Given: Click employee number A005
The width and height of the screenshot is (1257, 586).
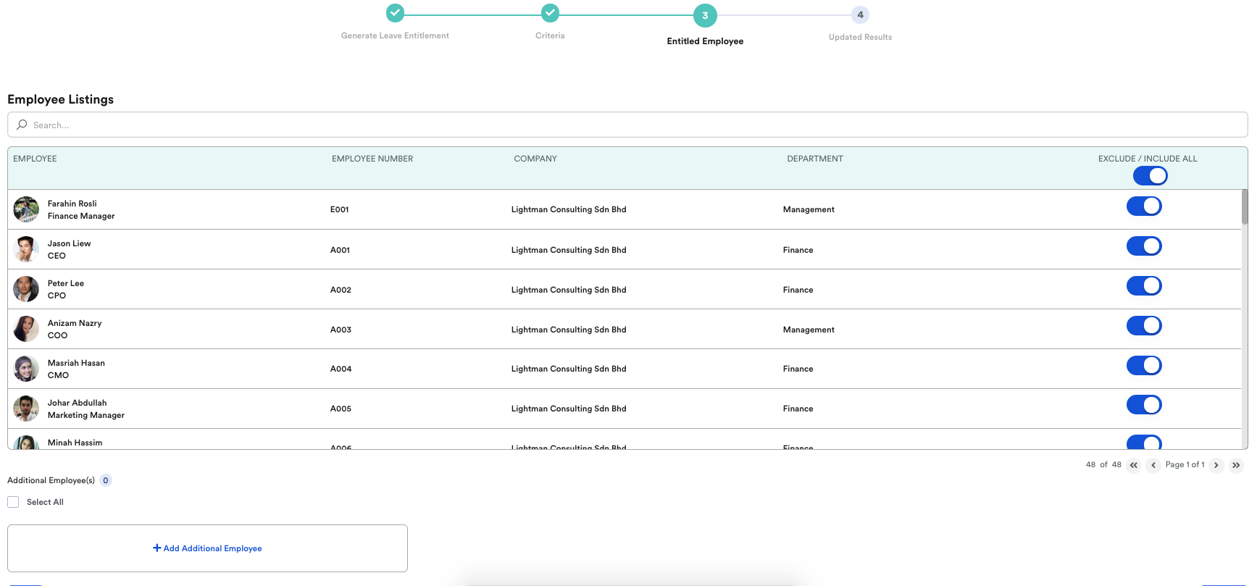Looking at the screenshot, I should pos(341,409).
